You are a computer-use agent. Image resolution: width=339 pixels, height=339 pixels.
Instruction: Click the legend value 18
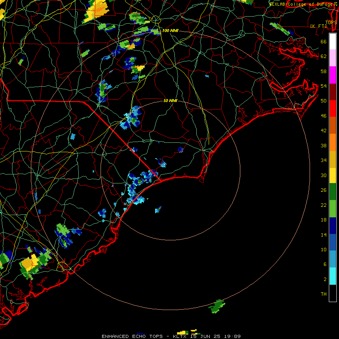point(324,220)
